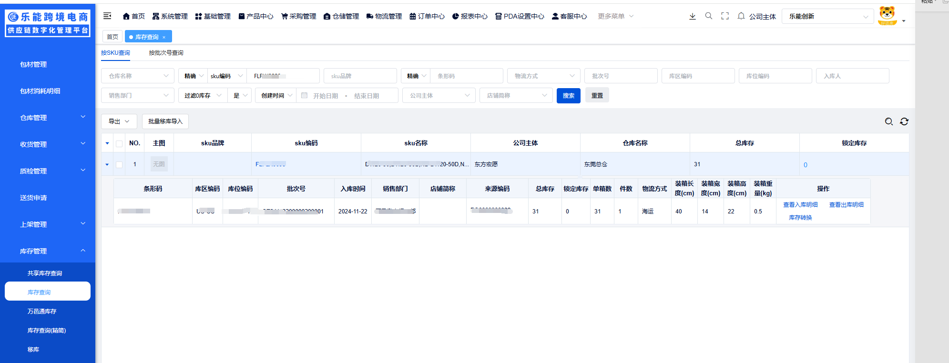Check the select-all checkbox in table header

pyautogui.click(x=119, y=143)
